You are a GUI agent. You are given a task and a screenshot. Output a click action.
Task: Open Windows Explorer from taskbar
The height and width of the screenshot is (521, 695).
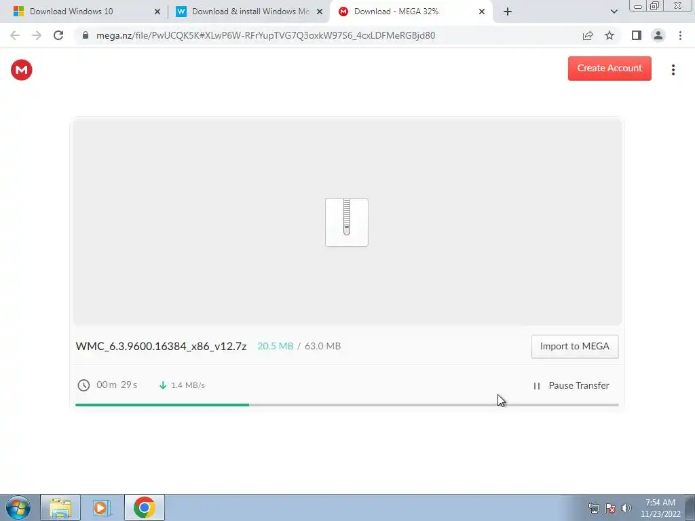click(60, 507)
